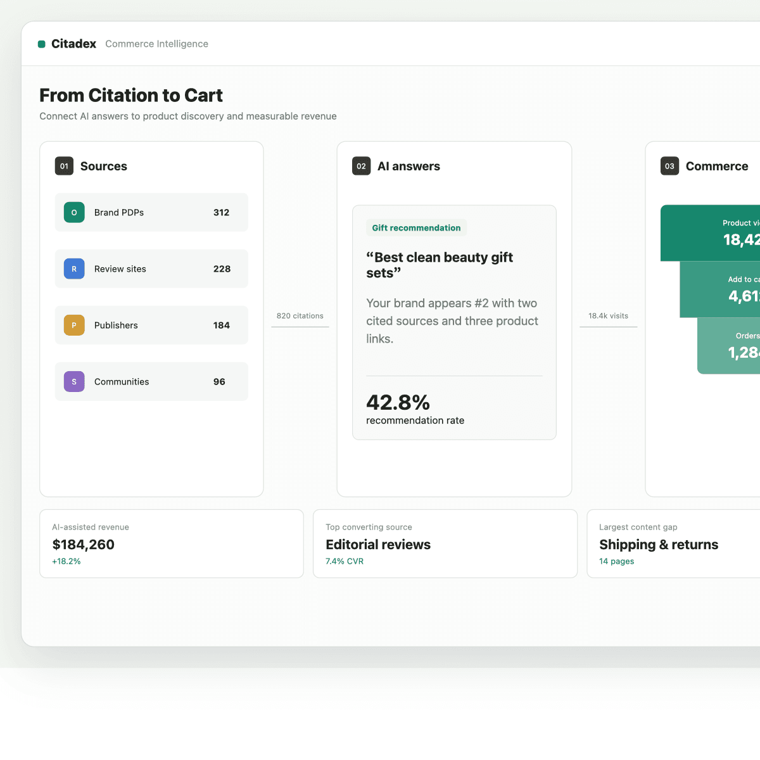Click the yellow P icon for Publishers

[74, 325]
